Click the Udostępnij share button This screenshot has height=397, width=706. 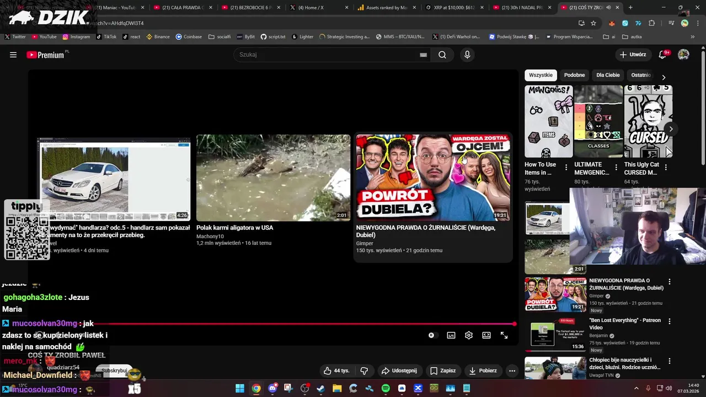tap(399, 371)
